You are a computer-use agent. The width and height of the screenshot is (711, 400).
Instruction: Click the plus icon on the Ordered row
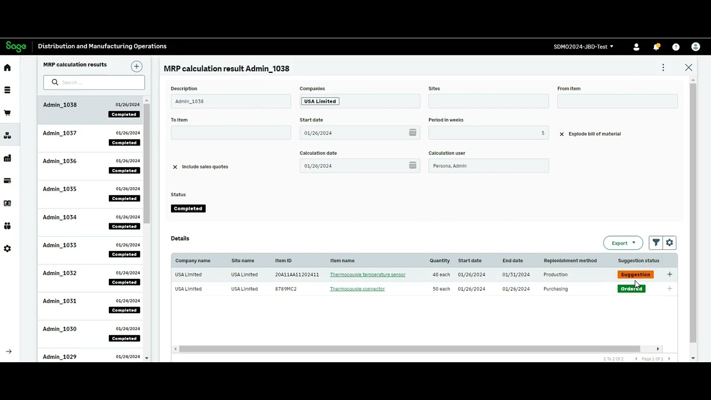pos(669,289)
